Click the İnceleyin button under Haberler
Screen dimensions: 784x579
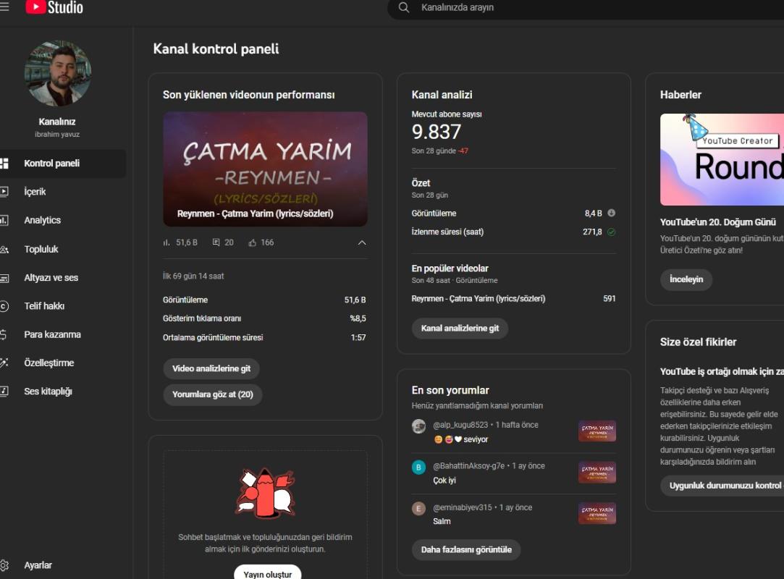(x=686, y=279)
